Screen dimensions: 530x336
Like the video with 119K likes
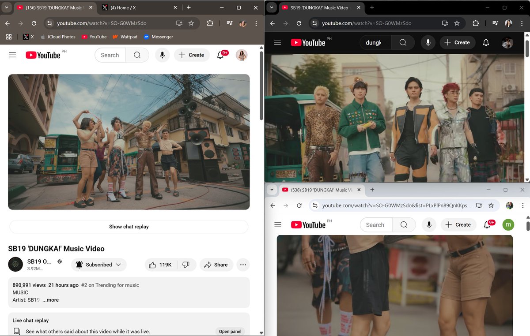click(161, 265)
